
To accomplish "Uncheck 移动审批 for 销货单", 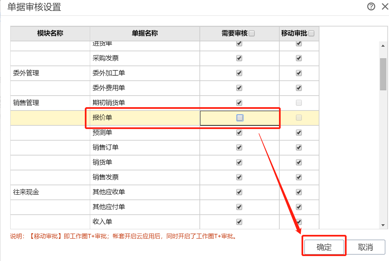I will tap(299, 162).
